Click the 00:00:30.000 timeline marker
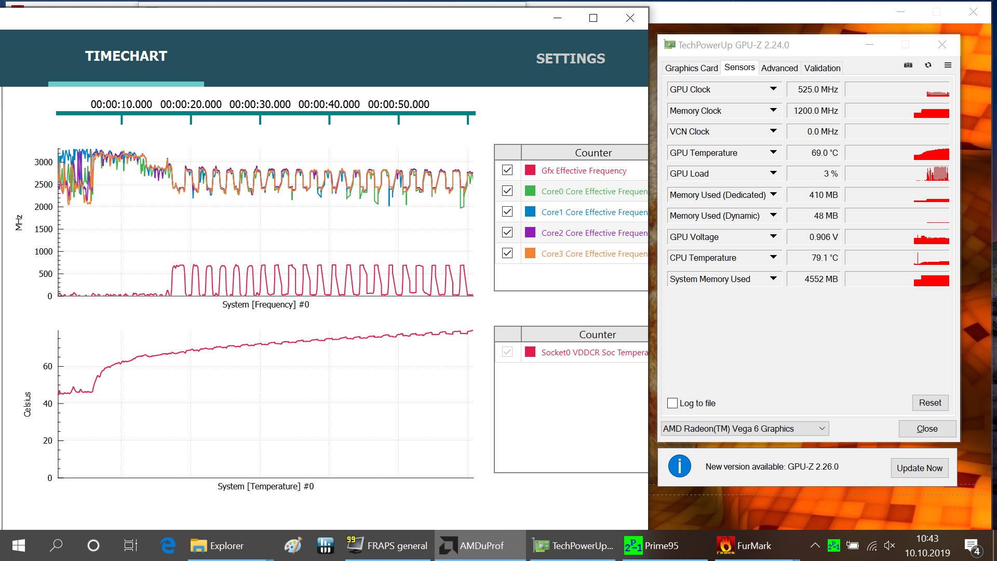The height and width of the screenshot is (561, 997). tap(260, 119)
